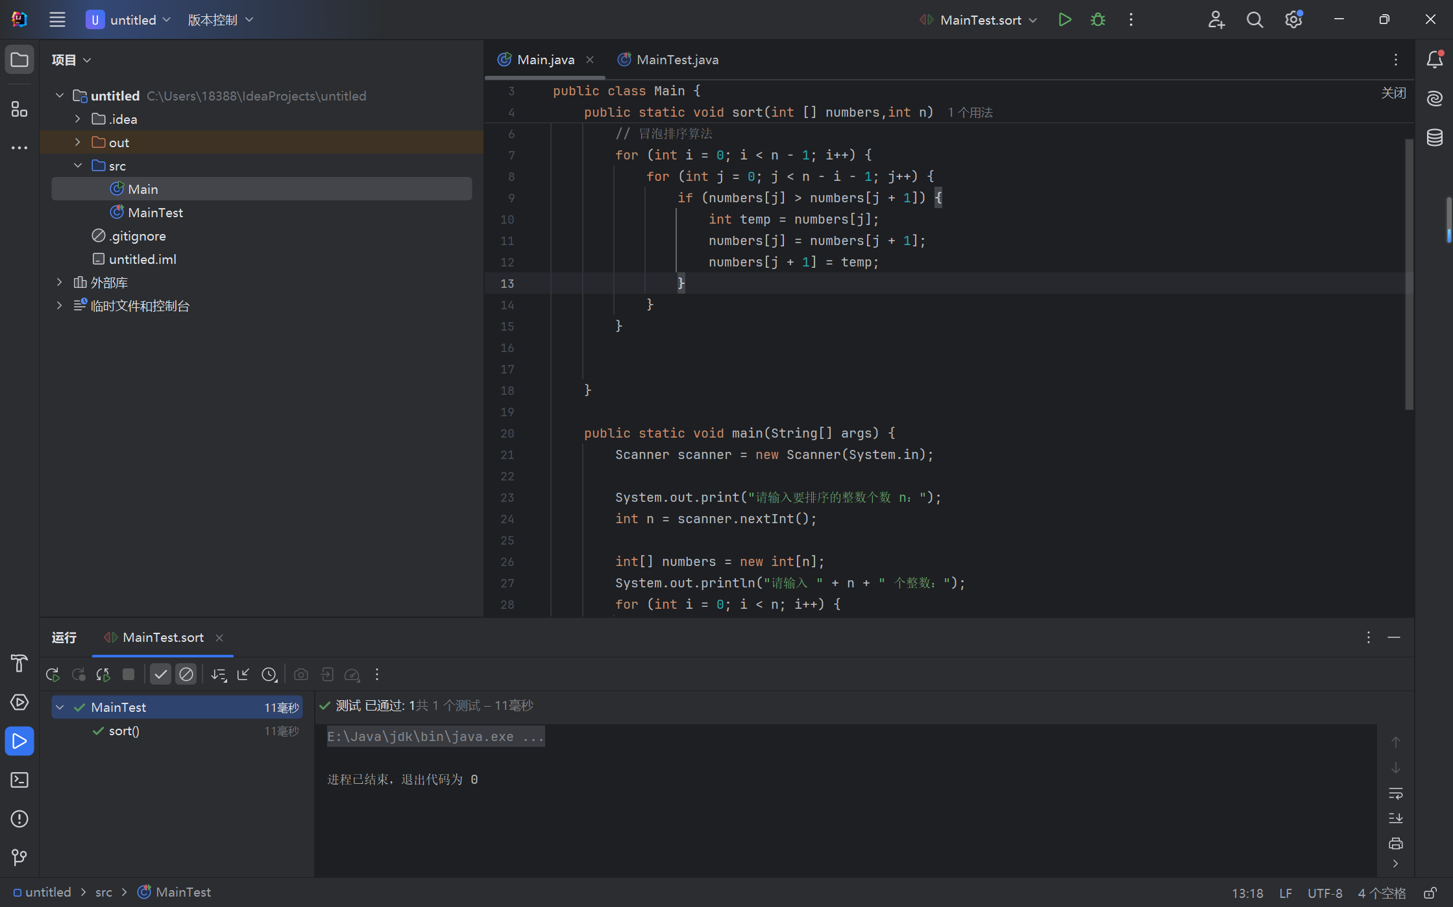Screen dimensions: 1453x907
Task: Open the Problems tool window
Action: [x=19, y=819]
